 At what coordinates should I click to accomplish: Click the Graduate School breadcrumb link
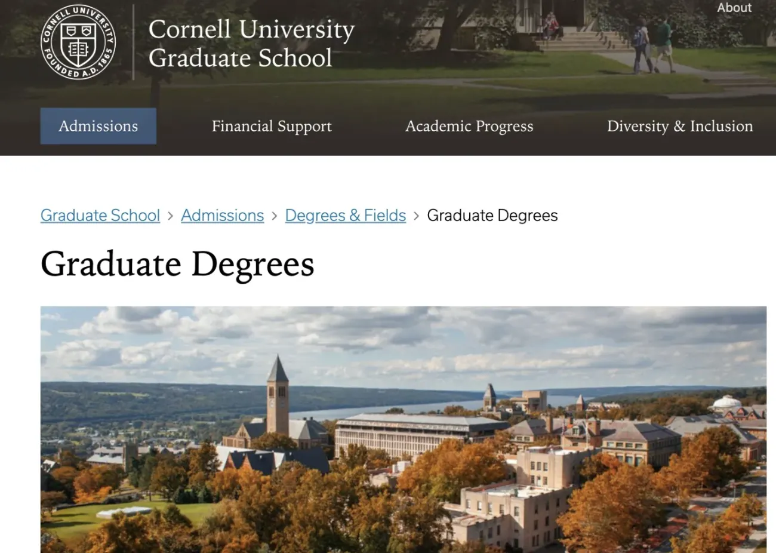click(100, 216)
